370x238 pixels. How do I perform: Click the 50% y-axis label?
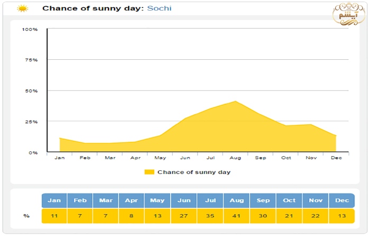(x=31, y=91)
